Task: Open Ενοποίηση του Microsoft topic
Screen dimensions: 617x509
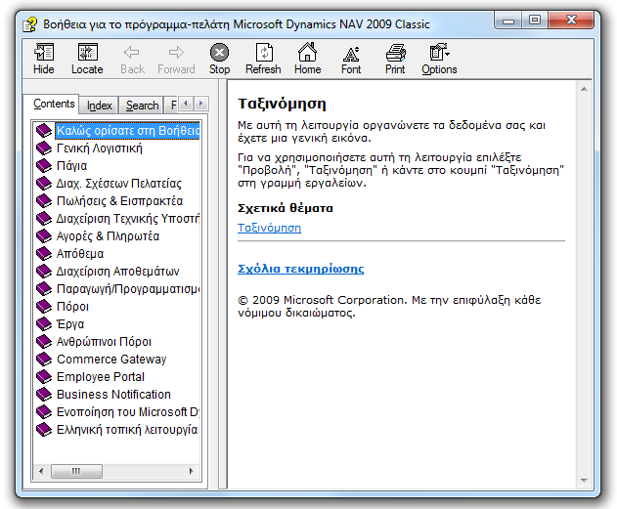Action: 128,412
